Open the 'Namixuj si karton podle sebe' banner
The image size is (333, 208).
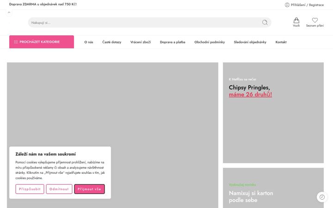(x=251, y=196)
